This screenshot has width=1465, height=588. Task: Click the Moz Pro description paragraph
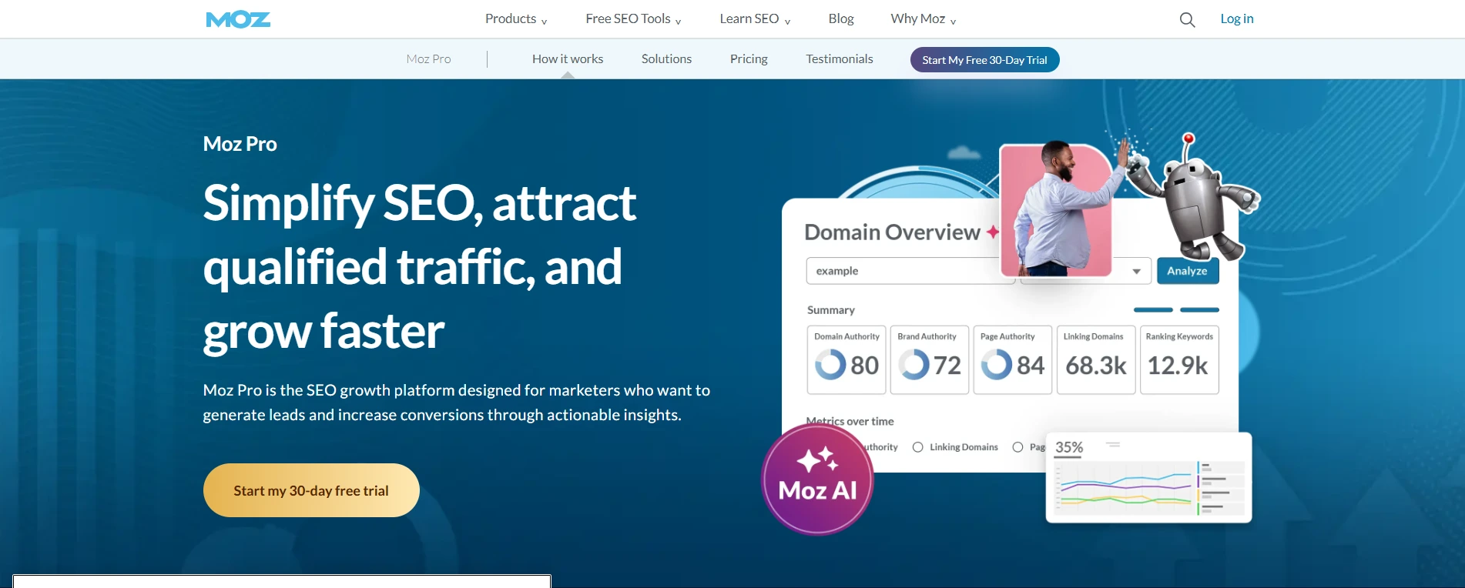pyautogui.click(x=456, y=403)
